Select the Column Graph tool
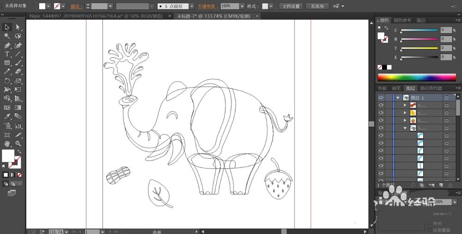 coord(18,126)
